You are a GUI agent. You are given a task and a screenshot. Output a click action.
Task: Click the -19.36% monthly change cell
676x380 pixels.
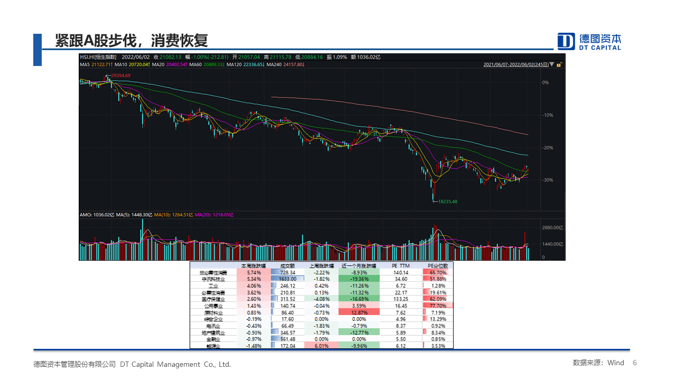pos(359,279)
